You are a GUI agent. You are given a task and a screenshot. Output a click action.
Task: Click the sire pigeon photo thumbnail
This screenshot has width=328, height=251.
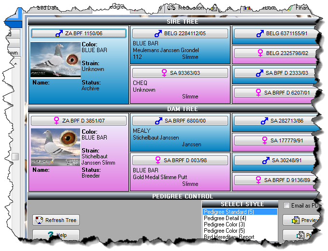click(x=56, y=60)
